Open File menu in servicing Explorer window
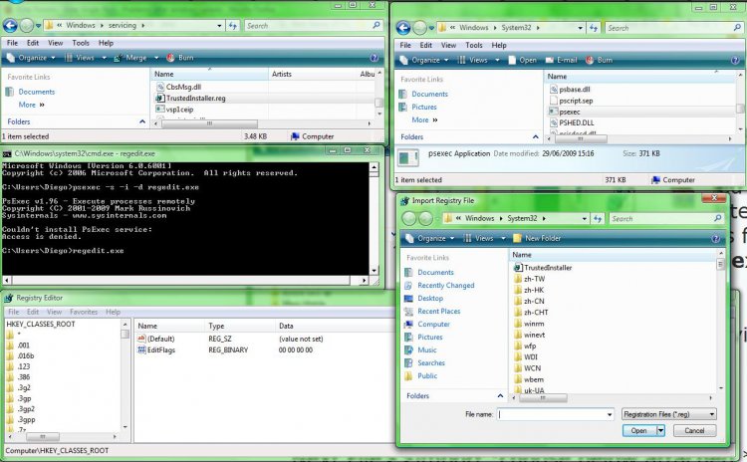The width and height of the screenshot is (747, 462). tap(12, 43)
